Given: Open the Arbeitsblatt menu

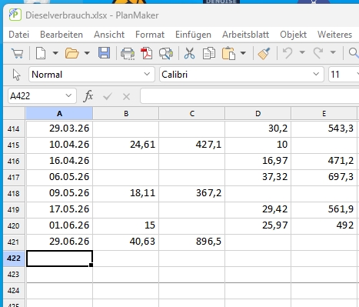Looking at the screenshot, I should [245, 35].
